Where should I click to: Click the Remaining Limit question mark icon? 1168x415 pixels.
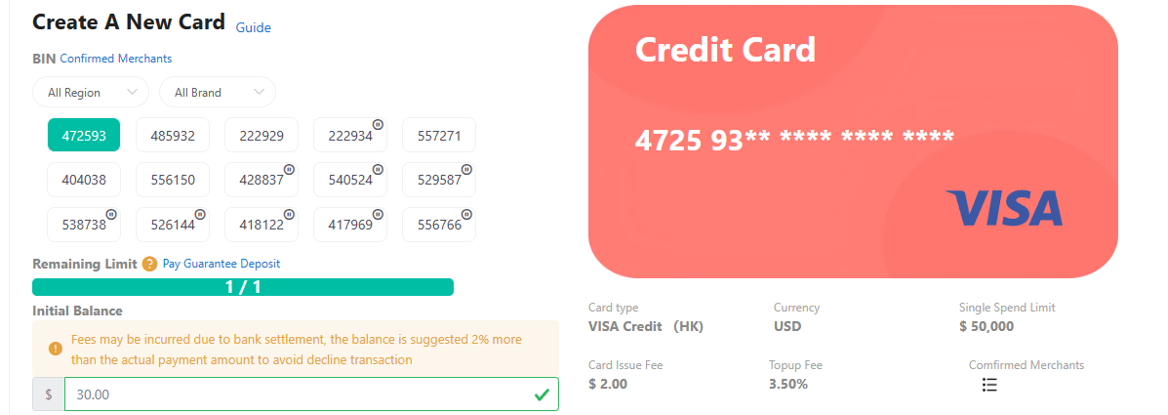[x=149, y=264]
